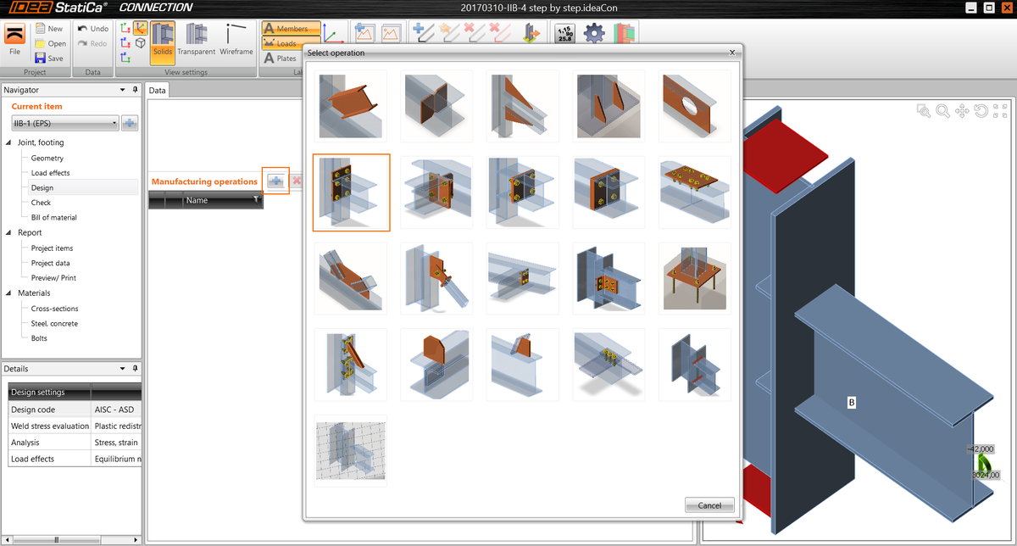1017x546 pixels.
Task: Pick the plate with circular opening operation
Action: pyautogui.click(x=695, y=105)
